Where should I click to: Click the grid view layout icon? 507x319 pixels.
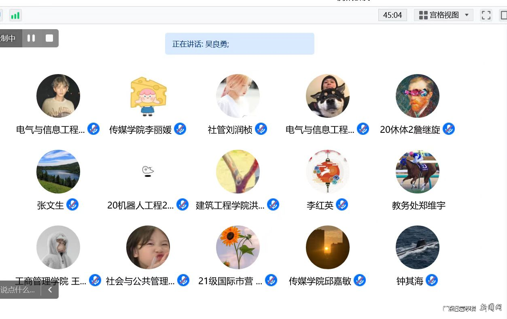(x=422, y=15)
